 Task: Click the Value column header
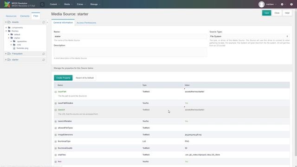pos(187,85)
